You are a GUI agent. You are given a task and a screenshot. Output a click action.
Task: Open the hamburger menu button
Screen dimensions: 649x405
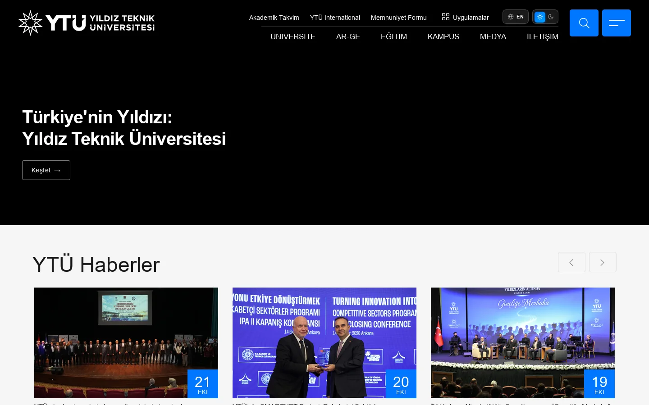617,23
